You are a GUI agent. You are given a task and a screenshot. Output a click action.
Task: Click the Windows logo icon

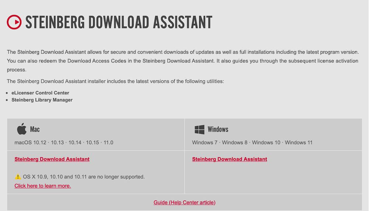coord(199,129)
